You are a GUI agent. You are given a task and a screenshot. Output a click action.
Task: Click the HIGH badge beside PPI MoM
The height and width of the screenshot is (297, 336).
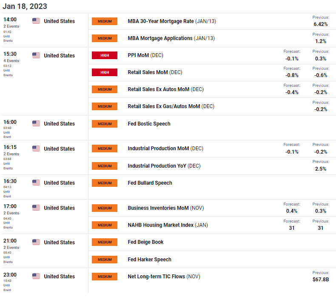105,55
